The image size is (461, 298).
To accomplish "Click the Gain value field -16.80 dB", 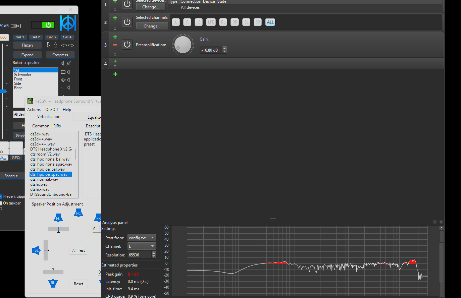I will click(211, 50).
